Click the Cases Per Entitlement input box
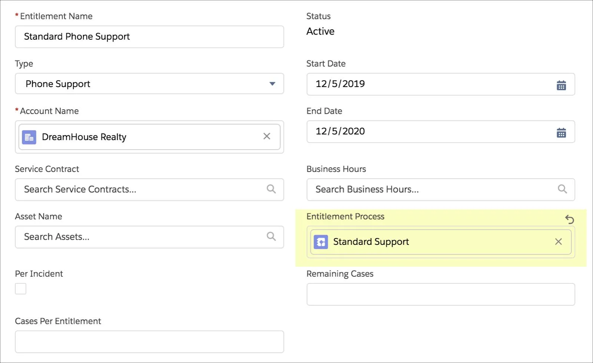593x363 pixels. 149,342
